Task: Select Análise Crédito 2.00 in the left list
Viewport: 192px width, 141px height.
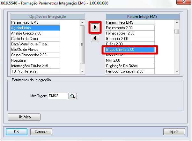Action: [x=35, y=33]
